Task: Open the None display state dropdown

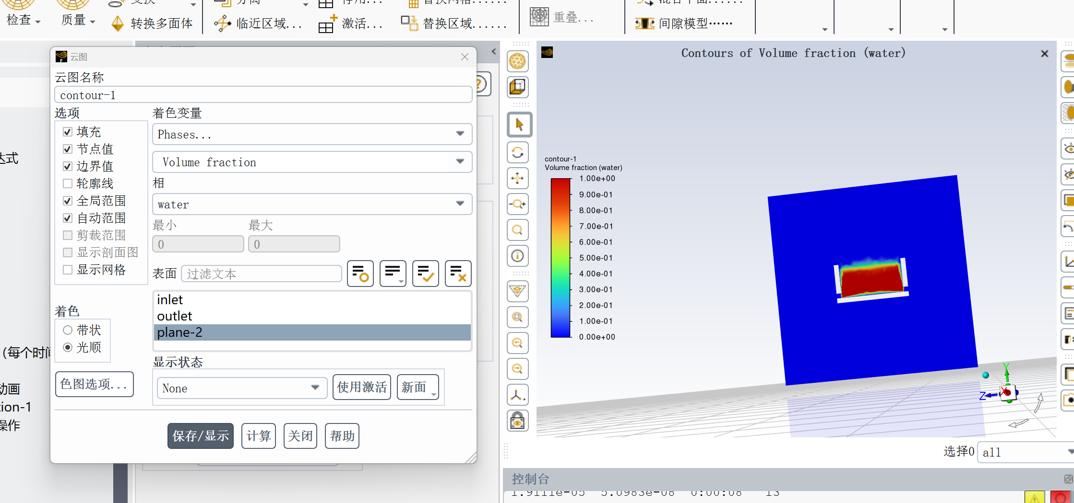Action: [x=242, y=388]
